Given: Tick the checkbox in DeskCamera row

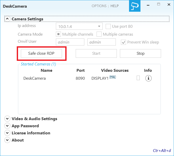Looking at the screenshot, I should pyautogui.click(x=138, y=78).
